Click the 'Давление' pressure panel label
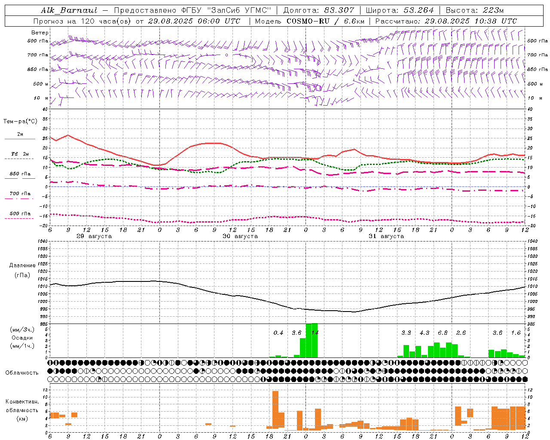 [22, 266]
